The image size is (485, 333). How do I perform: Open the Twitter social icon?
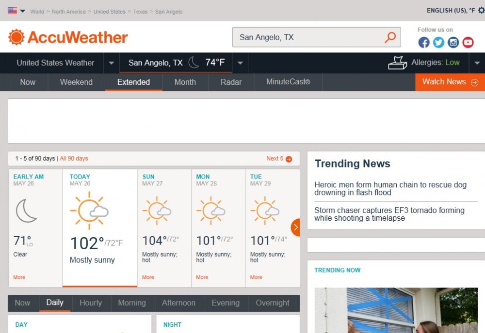[x=438, y=43]
